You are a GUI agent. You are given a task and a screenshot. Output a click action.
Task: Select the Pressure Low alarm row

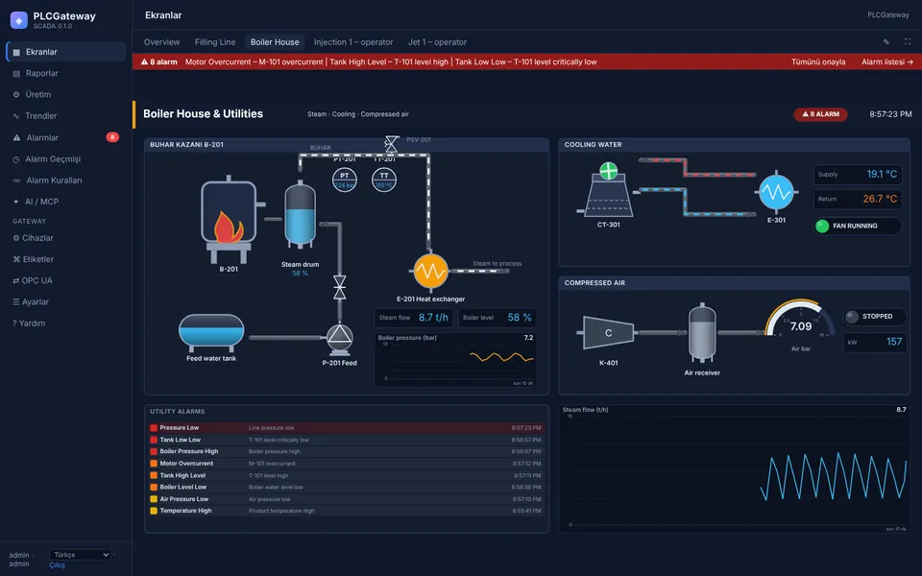click(x=347, y=428)
